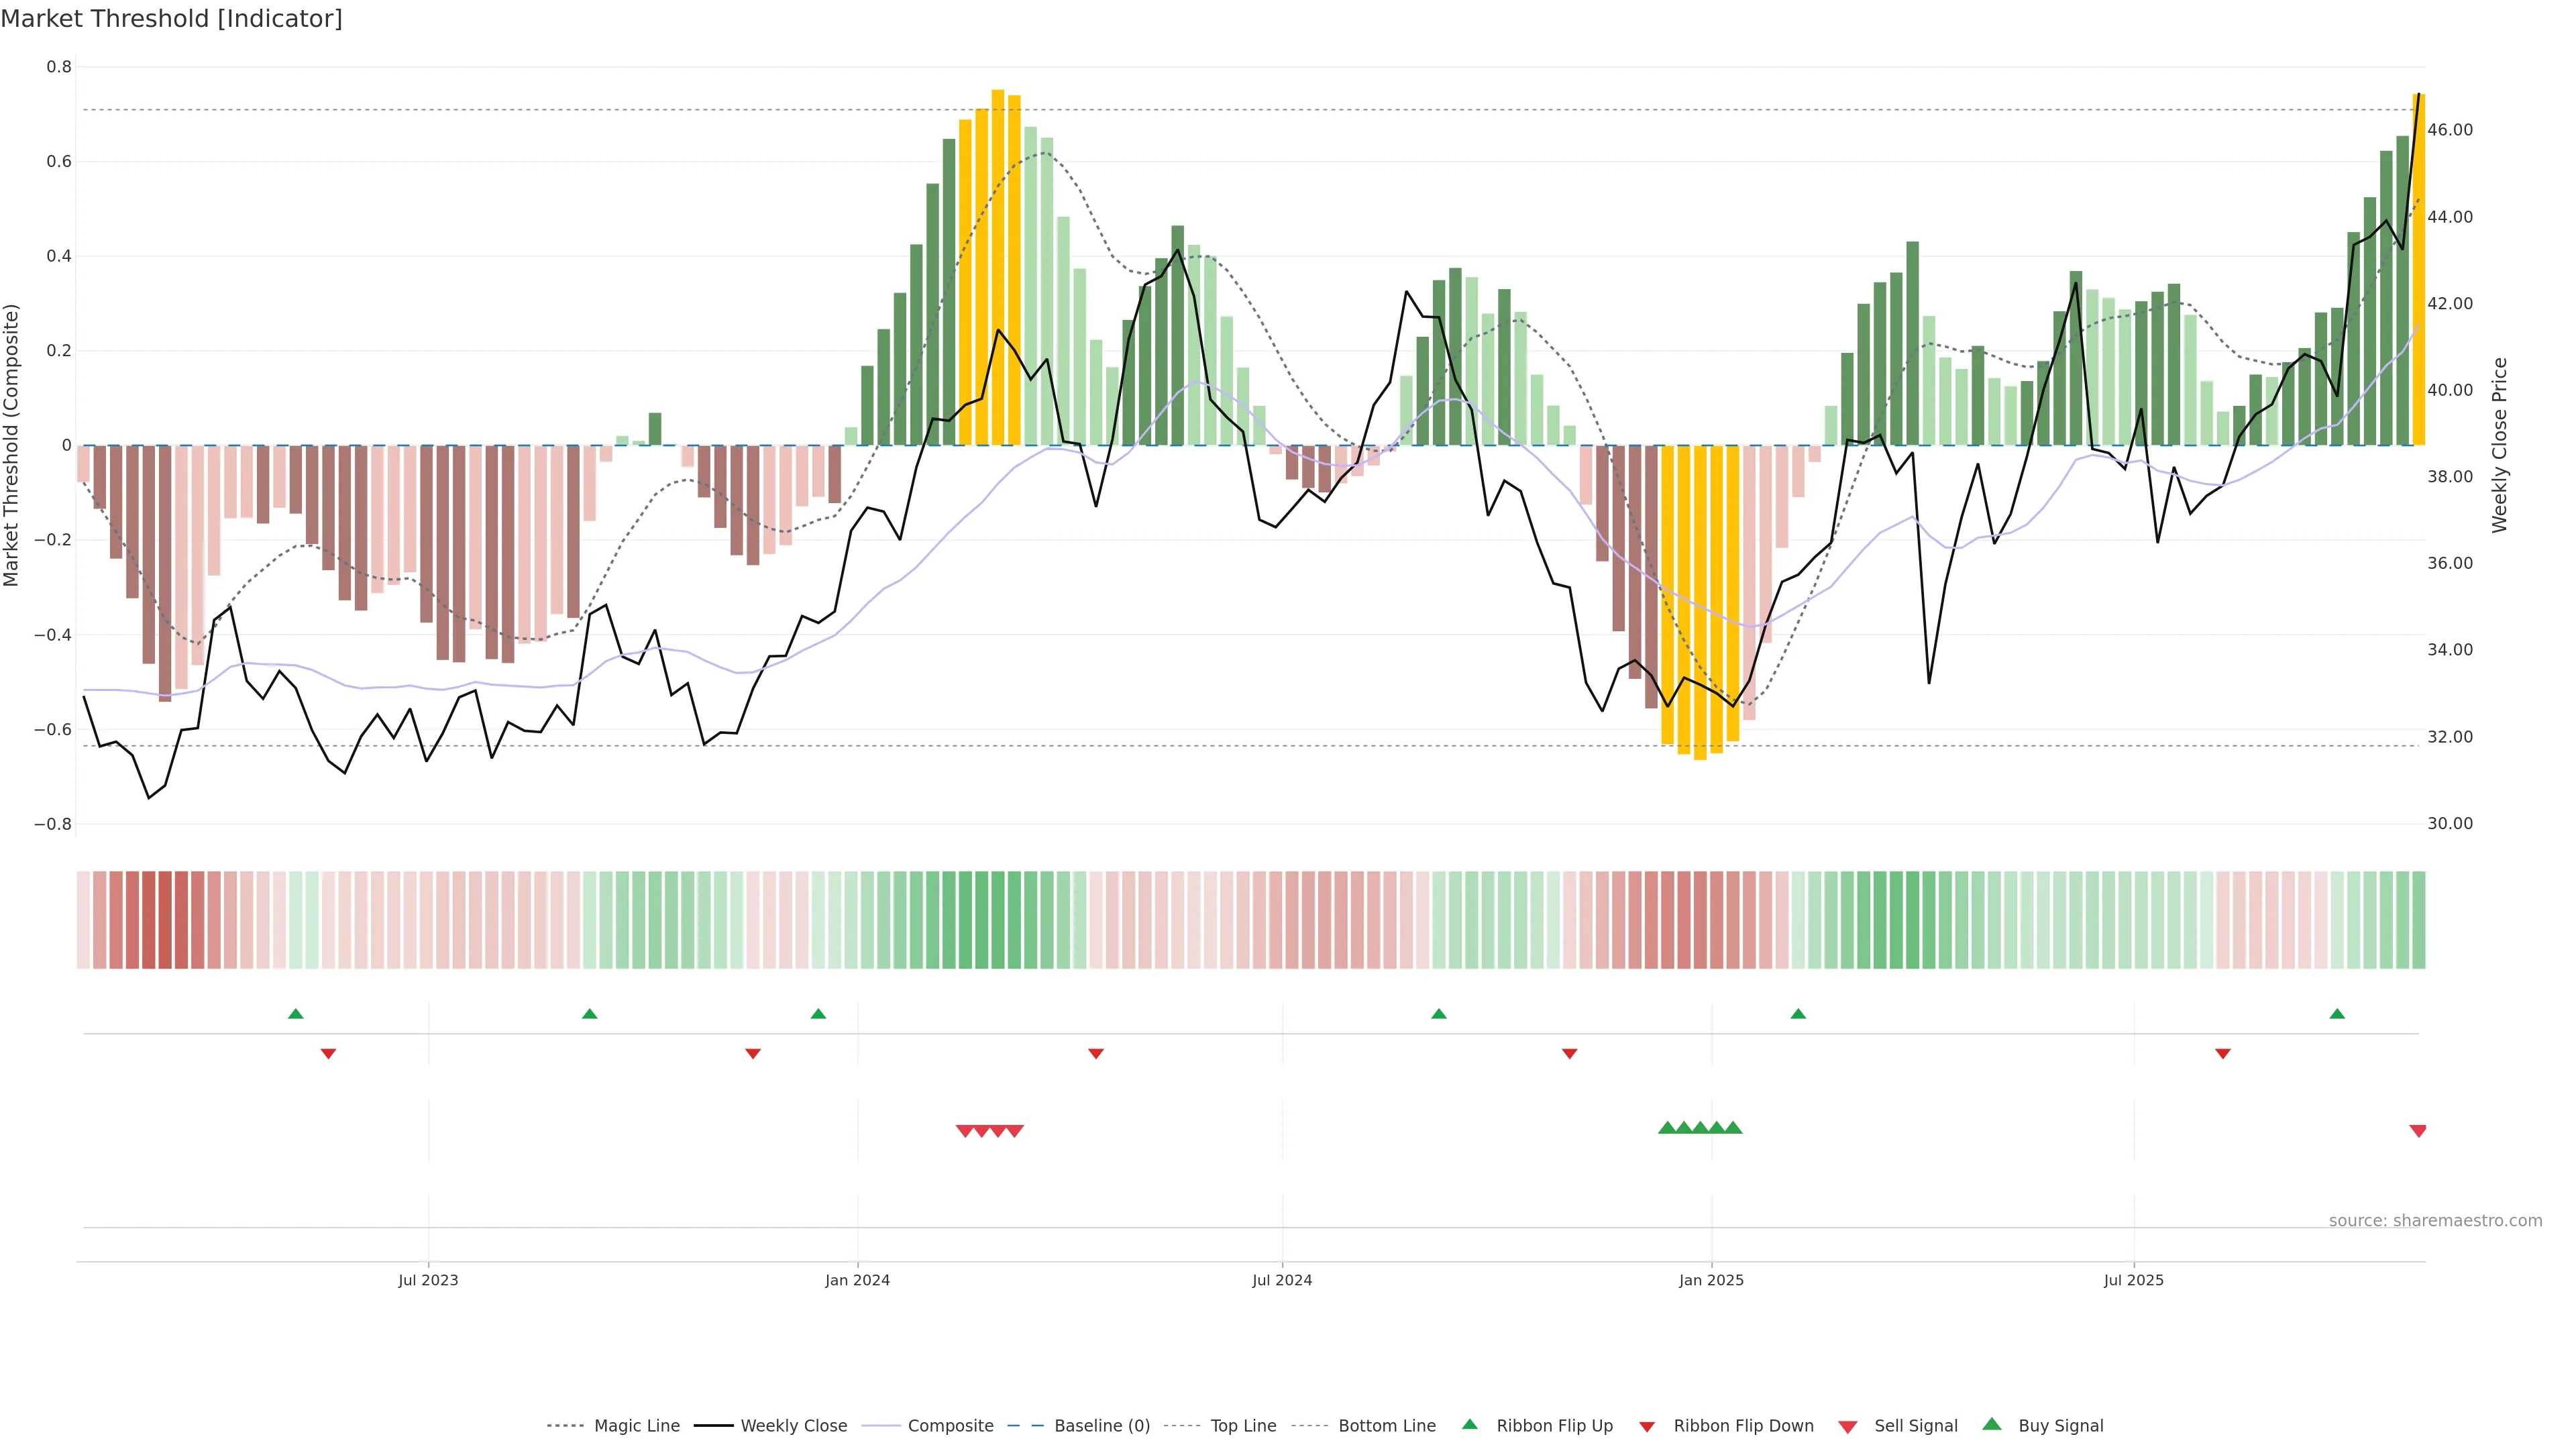Click the Market Threshold [Indicator] chart title
The width and height of the screenshot is (2576, 1449).
pos(171,19)
